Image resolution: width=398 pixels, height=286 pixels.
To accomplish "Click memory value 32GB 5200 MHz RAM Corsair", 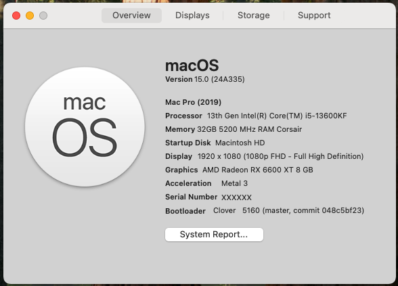I will tap(250, 129).
